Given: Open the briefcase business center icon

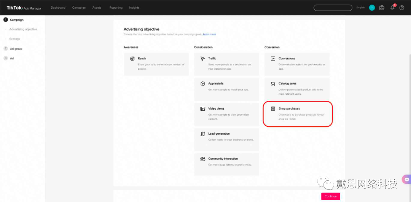Looking at the screenshot, I should click(x=382, y=8).
